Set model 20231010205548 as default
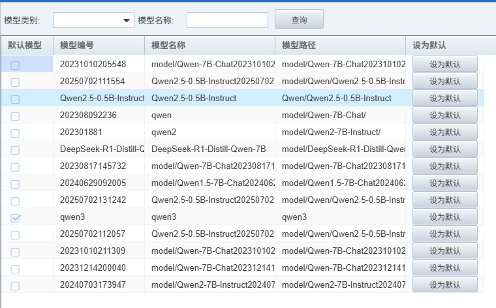This screenshot has height=308, width=496. click(x=444, y=64)
